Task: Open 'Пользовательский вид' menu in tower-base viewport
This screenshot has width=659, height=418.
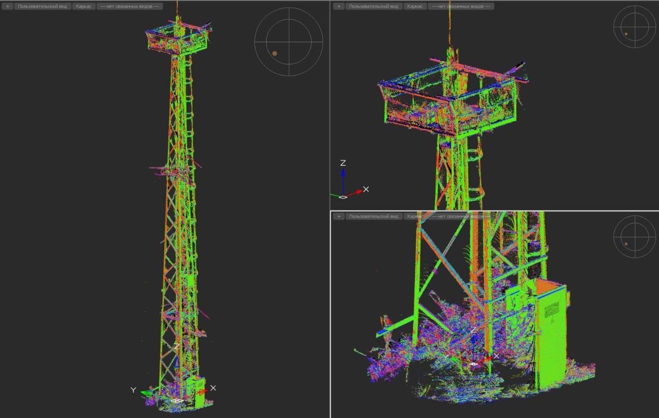Action: pos(374,216)
